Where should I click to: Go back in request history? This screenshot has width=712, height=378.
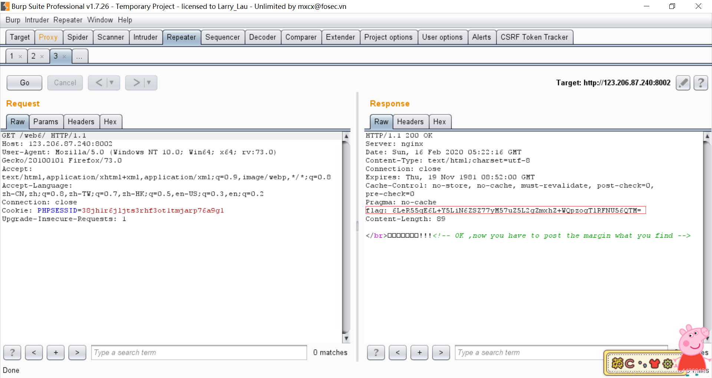point(99,83)
